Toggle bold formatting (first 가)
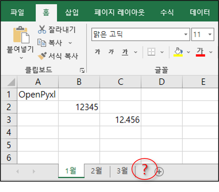This screenshot has height=192, width=219. [97, 52]
